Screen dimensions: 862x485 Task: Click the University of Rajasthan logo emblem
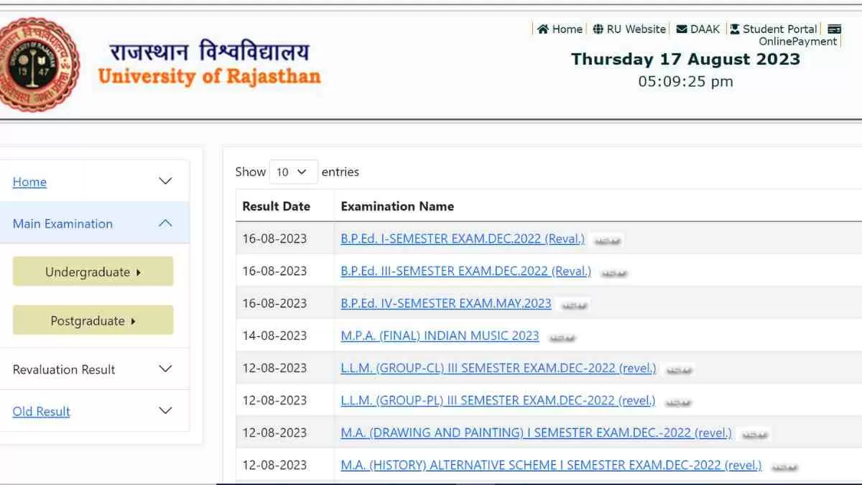(x=37, y=64)
